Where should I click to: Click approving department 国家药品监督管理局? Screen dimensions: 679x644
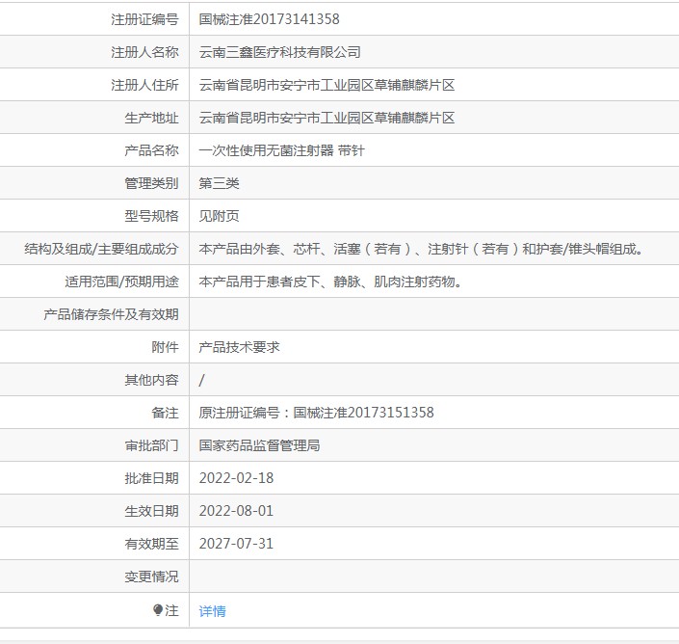pos(259,445)
